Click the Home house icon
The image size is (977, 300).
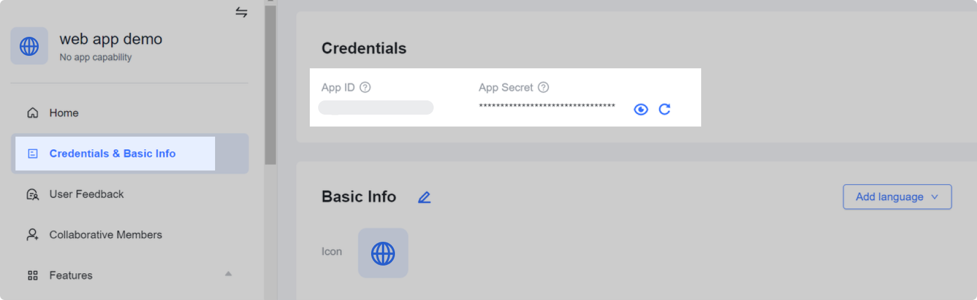(x=33, y=113)
